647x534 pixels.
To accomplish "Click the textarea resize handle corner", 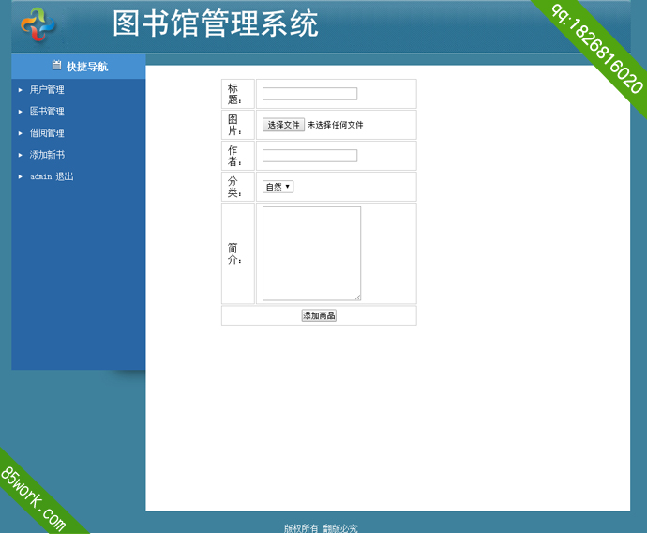I will point(358,298).
